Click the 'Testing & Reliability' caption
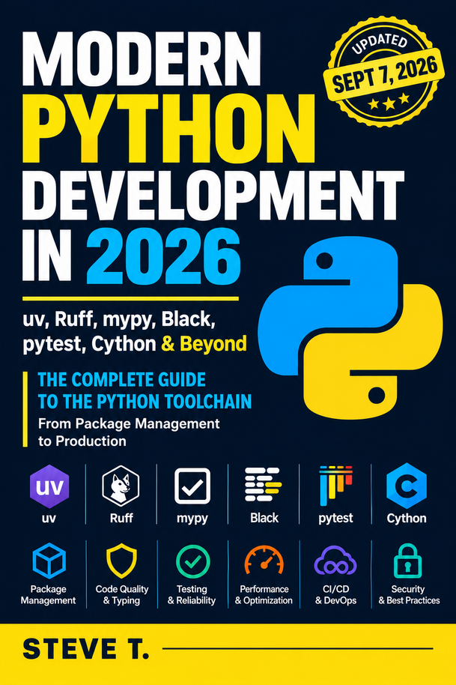The image size is (456, 685). (x=192, y=594)
